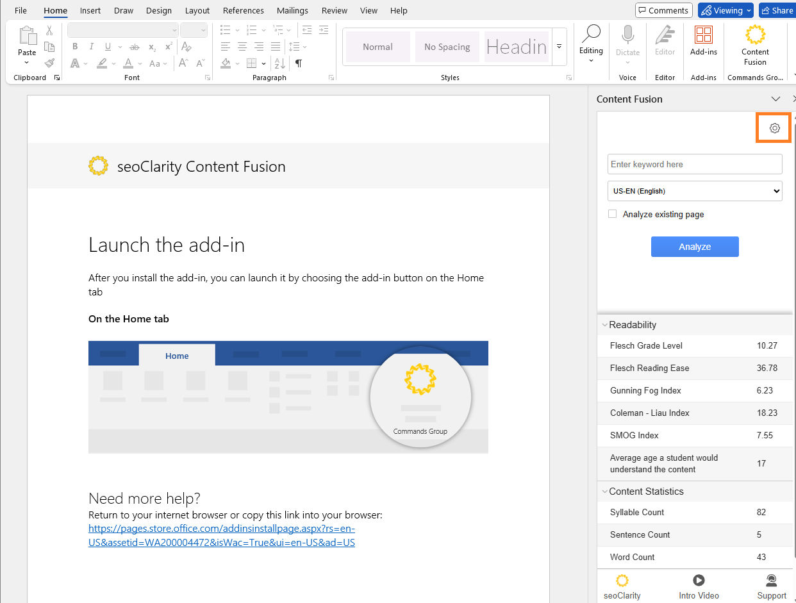Image resolution: width=796 pixels, height=603 pixels.
Task: Click the Dictate microphone icon
Action: tap(627, 35)
